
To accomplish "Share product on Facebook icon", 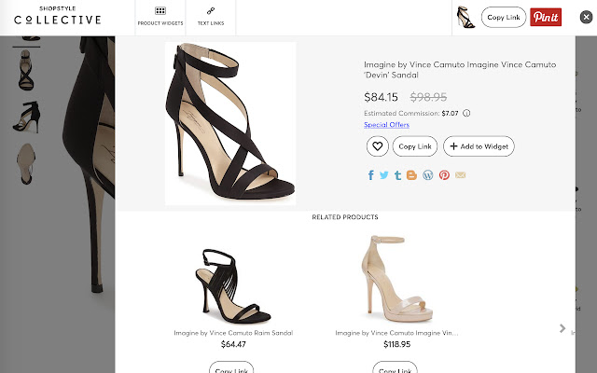I will pyautogui.click(x=371, y=175).
